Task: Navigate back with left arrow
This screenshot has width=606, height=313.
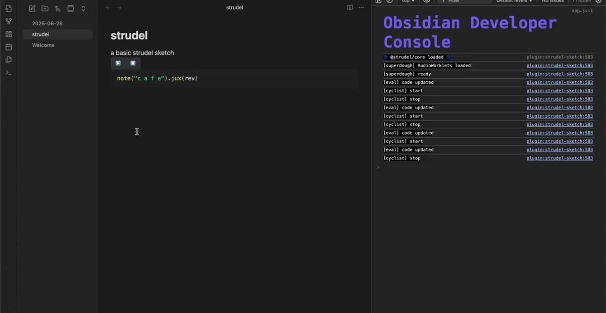Action: [x=108, y=8]
